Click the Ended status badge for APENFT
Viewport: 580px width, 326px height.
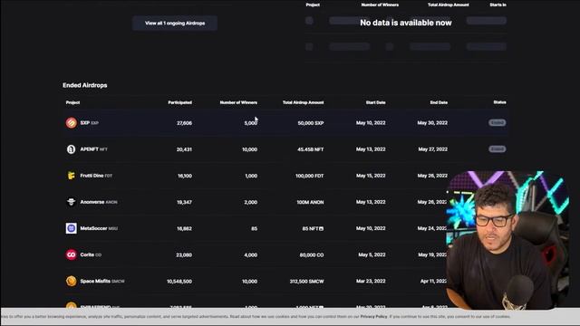pyautogui.click(x=498, y=149)
